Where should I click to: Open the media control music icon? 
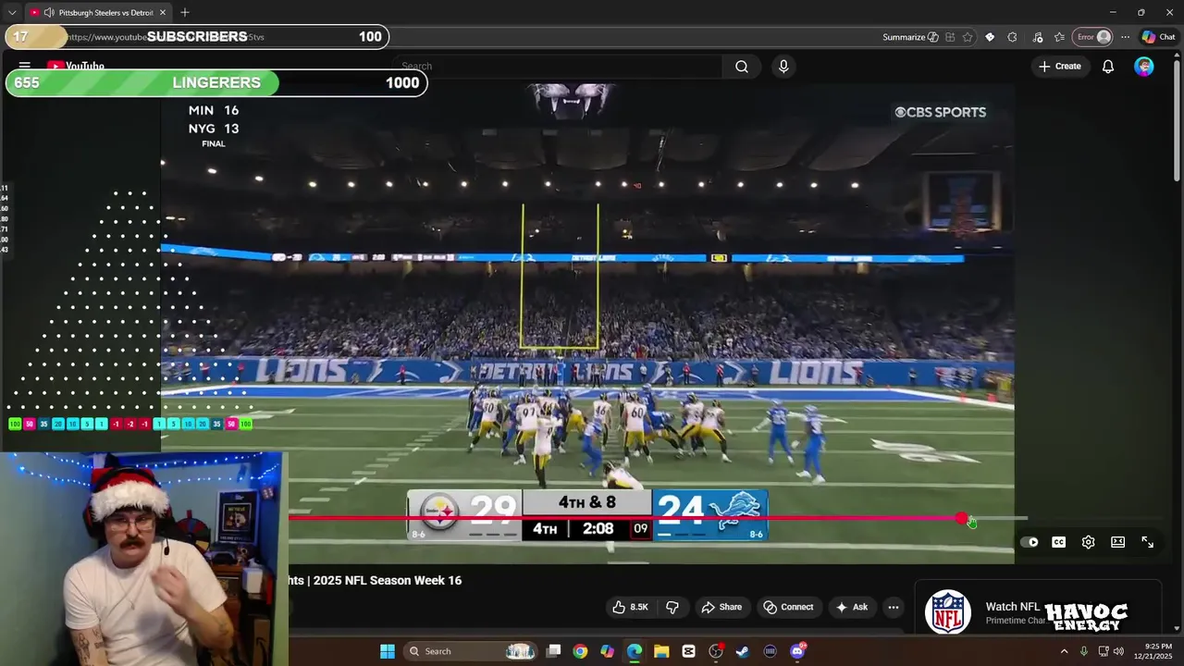click(x=1037, y=37)
